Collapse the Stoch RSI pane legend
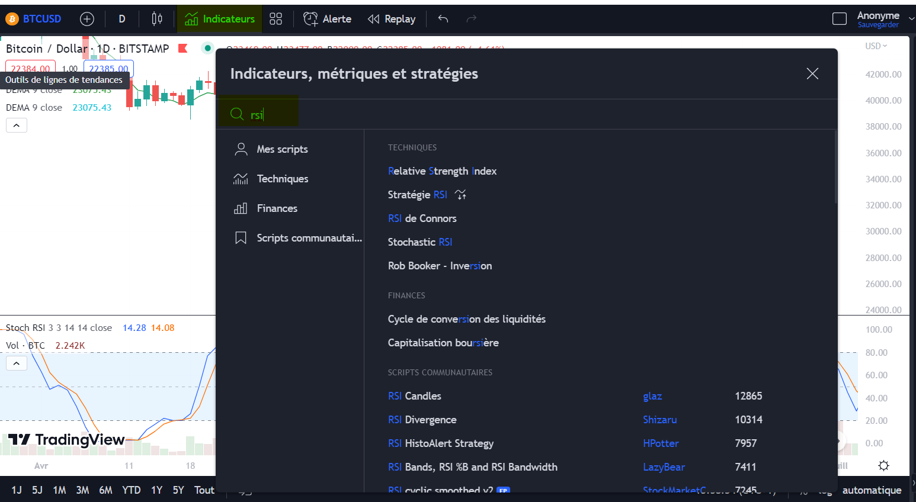 (x=17, y=363)
